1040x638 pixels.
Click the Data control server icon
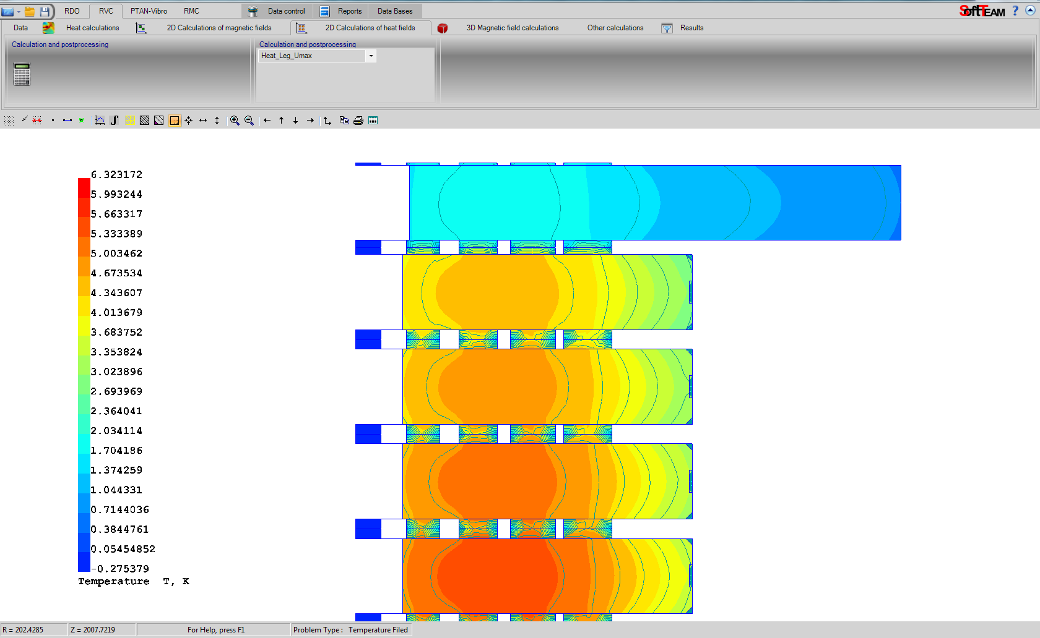point(253,11)
